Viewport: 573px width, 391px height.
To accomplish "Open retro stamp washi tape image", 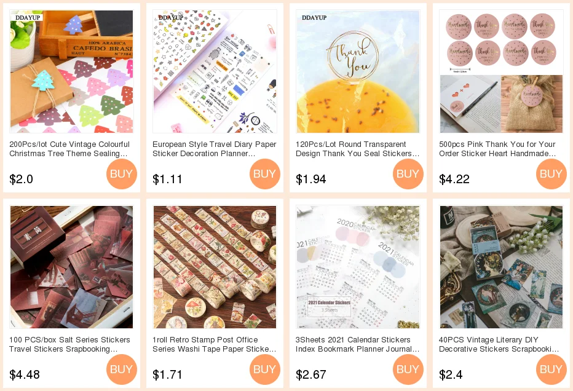I will tap(215, 267).
